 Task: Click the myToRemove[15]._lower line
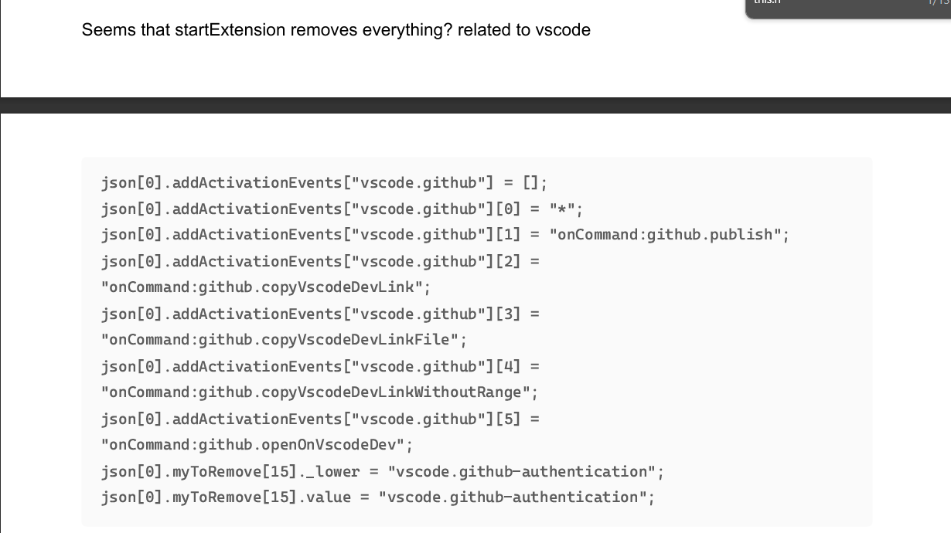click(382, 472)
